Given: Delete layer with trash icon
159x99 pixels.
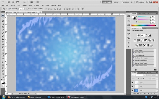Looking at the screenshot, I should point(155,93).
